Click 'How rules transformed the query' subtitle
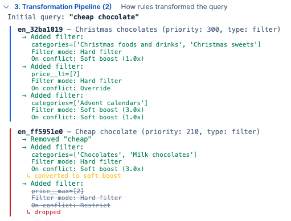The width and height of the screenshot is (291, 221). pos(174,7)
